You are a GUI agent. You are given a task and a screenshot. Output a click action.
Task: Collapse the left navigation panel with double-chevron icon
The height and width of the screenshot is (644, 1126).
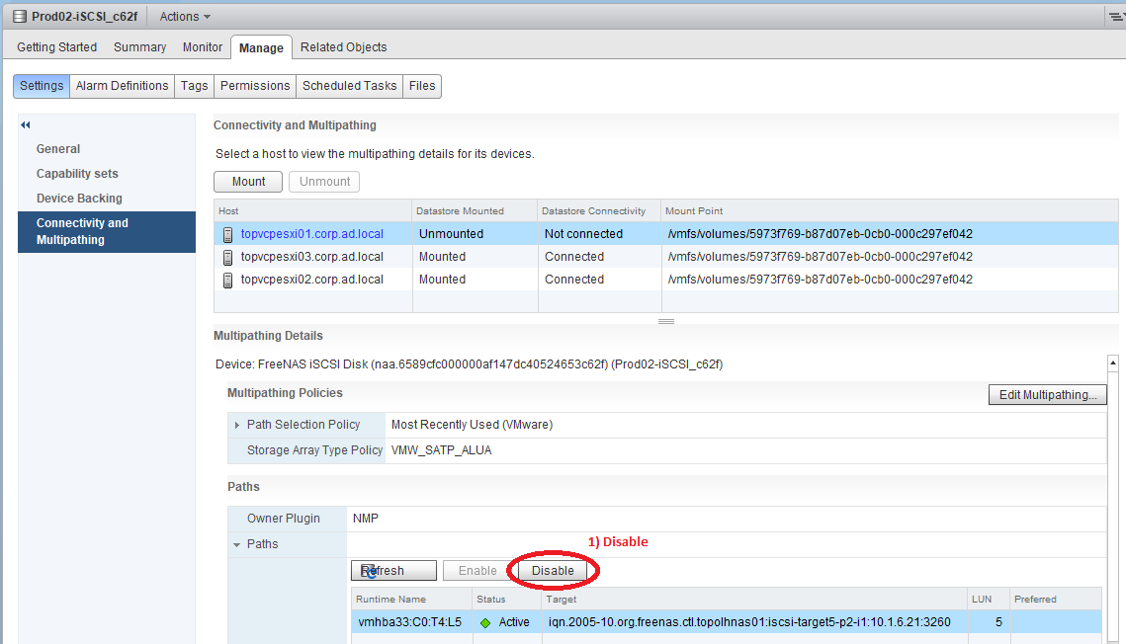tap(25, 125)
